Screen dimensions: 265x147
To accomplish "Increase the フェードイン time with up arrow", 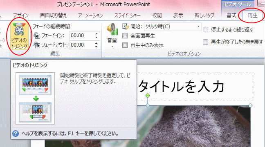I will 97,34.
